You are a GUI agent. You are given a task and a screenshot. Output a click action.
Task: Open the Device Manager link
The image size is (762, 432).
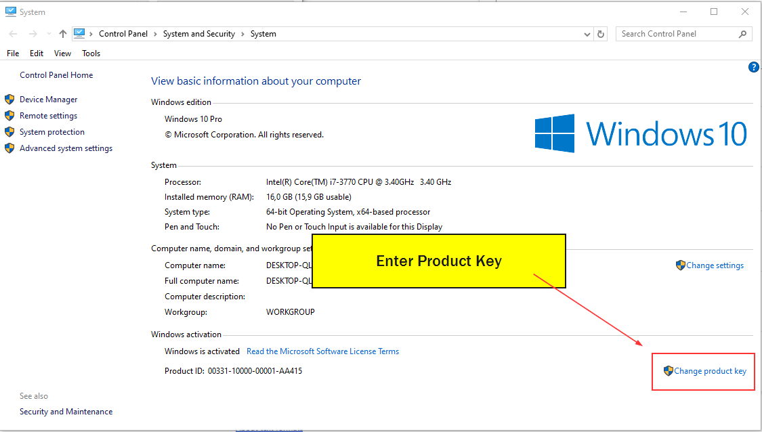pos(49,100)
